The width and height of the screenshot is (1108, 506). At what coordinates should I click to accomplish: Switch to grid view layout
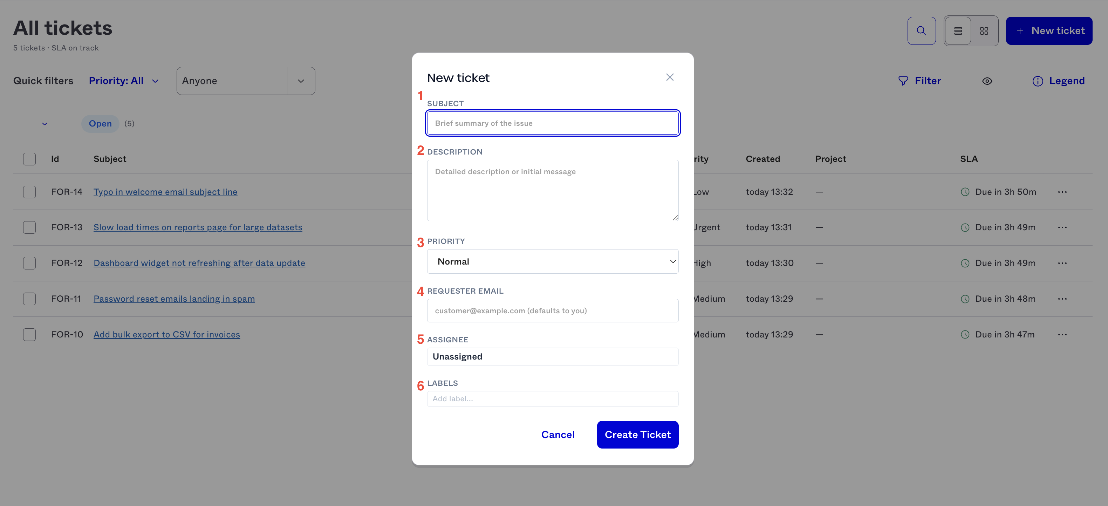984,30
